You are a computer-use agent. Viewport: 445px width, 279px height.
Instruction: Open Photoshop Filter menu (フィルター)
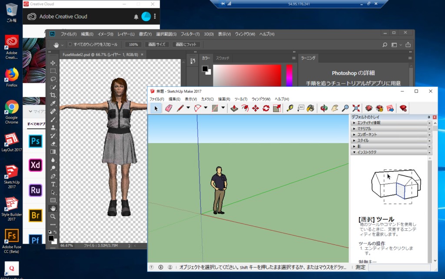coord(190,34)
